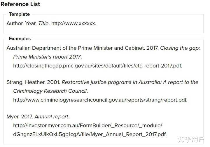The width and height of the screenshot is (210, 147).
Task: Select the italic Annual report title
Action: point(52,117)
